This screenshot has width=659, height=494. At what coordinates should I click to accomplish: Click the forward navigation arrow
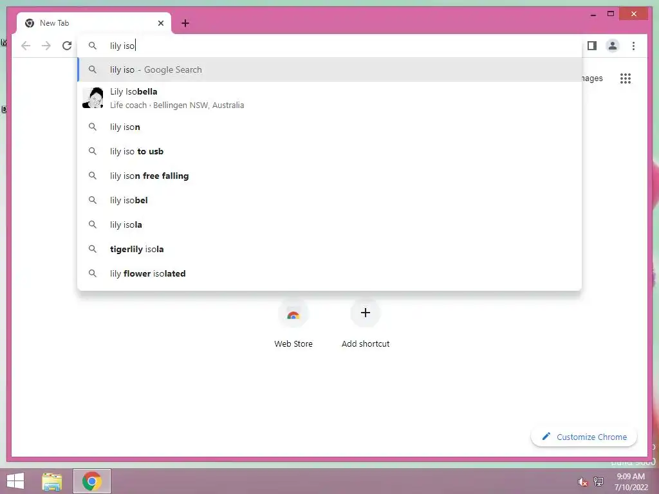(x=46, y=46)
